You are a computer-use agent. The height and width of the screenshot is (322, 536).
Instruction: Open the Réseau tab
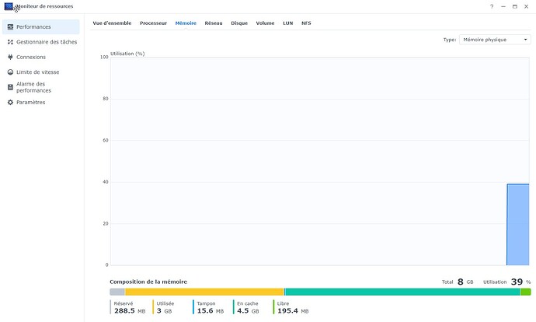point(213,23)
